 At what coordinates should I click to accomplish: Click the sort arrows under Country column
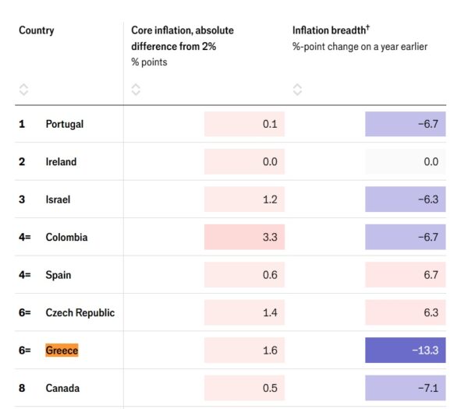pos(23,89)
